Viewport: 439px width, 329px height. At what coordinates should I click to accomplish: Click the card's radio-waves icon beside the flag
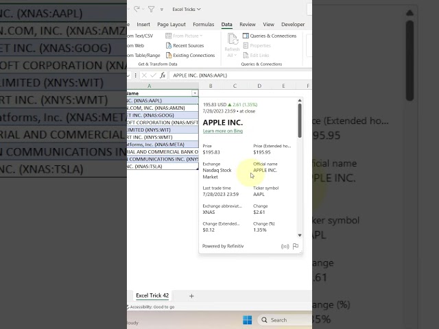coord(285,246)
